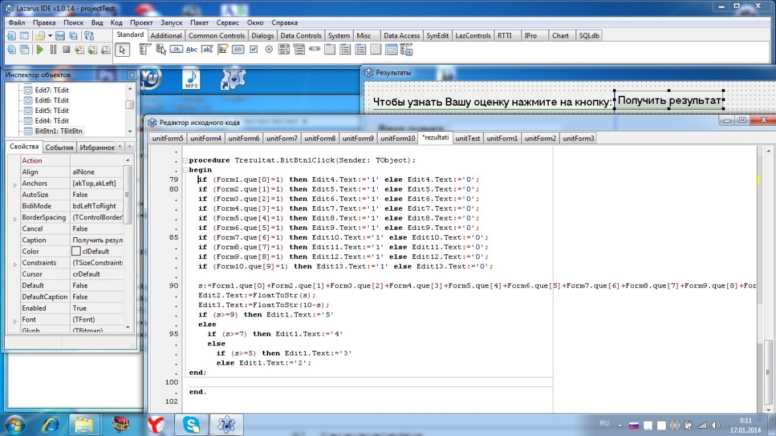The width and height of the screenshot is (776, 436).
Task: Select the TMemo component icon
Action: pos(223,50)
